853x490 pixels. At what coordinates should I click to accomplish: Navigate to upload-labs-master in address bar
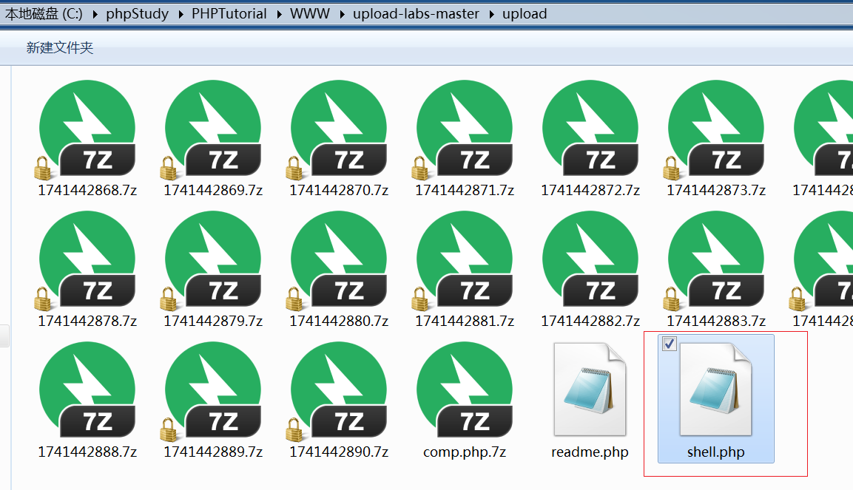coord(416,13)
